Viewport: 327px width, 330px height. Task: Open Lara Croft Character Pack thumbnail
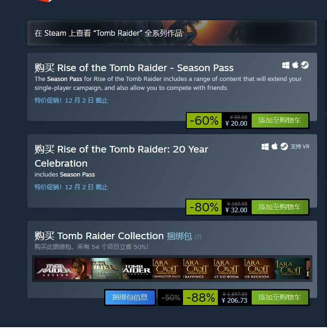click(167, 268)
